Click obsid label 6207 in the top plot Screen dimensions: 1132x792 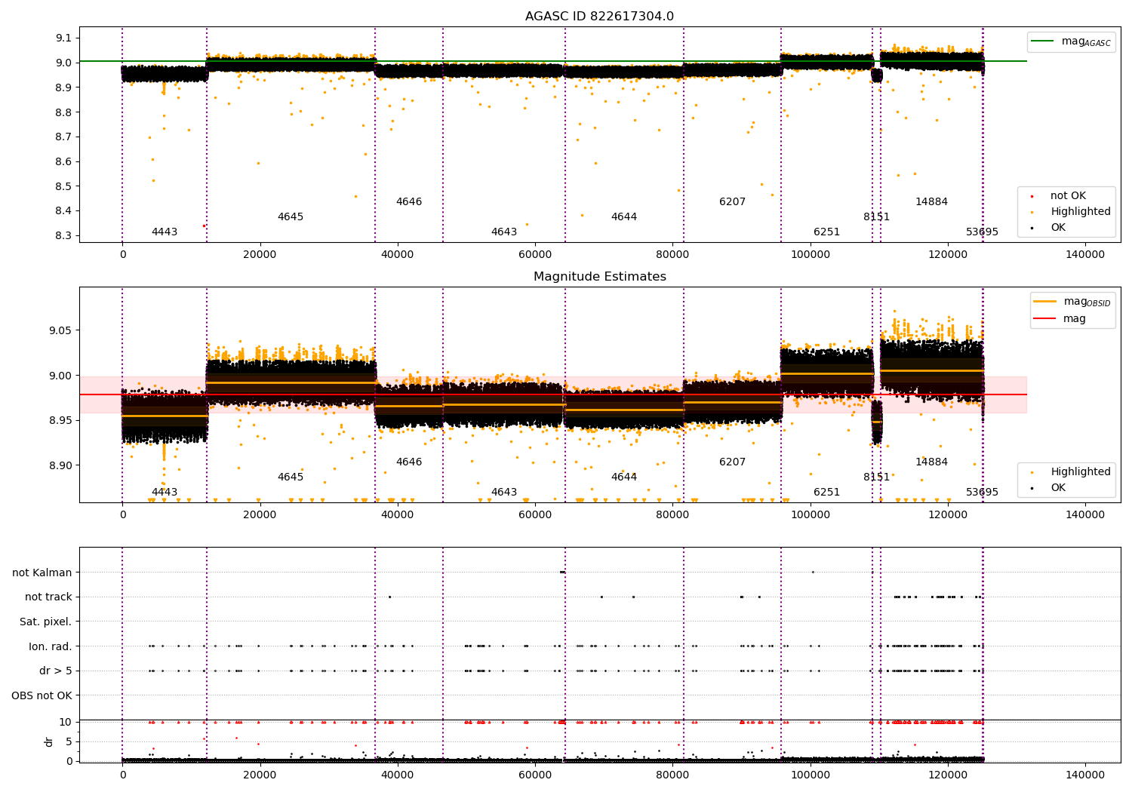pyautogui.click(x=732, y=202)
